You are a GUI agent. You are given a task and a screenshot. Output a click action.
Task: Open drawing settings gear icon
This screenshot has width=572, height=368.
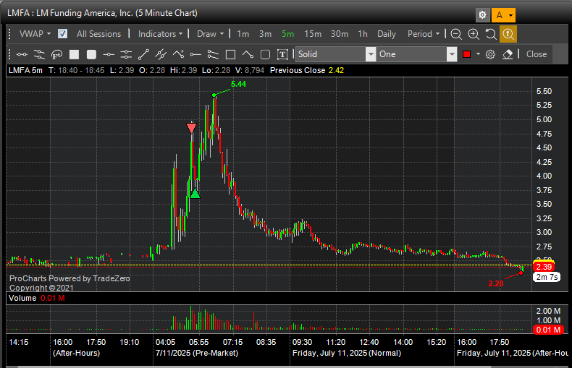point(490,54)
